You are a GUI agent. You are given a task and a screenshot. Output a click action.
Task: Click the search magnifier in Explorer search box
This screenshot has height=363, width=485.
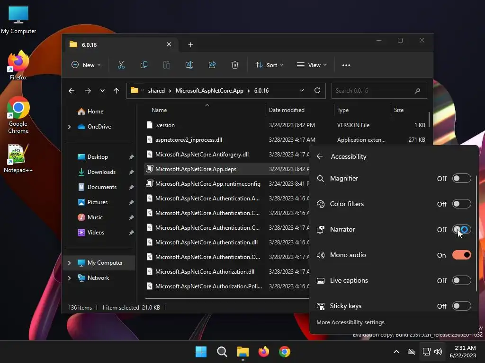pos(417,91)
